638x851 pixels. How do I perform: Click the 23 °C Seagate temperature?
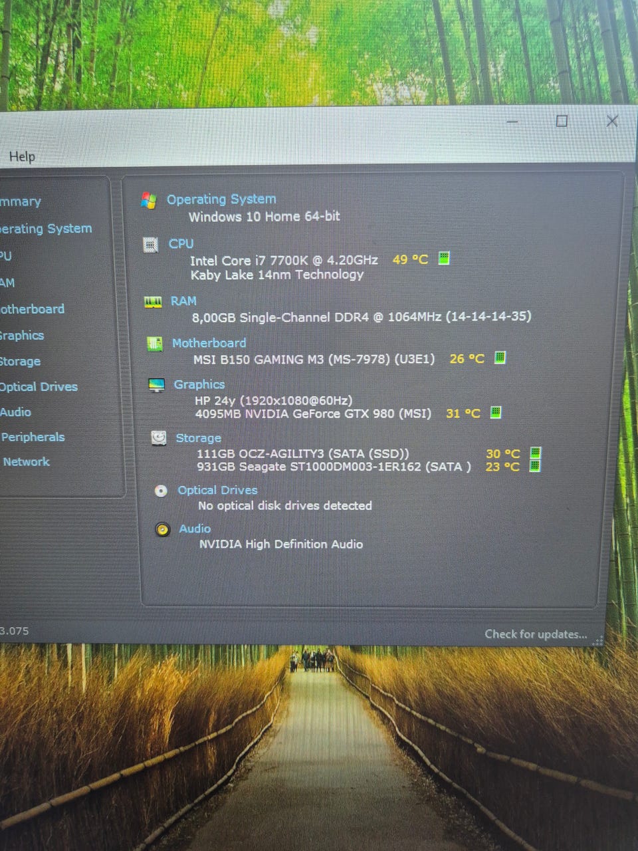[502, 467]
